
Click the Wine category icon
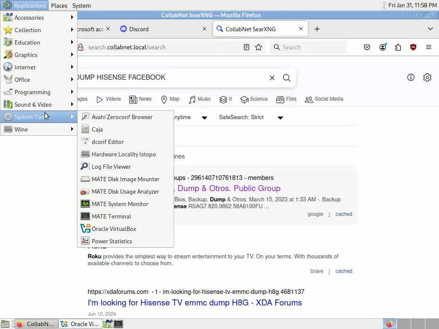[x=8, y=129]
